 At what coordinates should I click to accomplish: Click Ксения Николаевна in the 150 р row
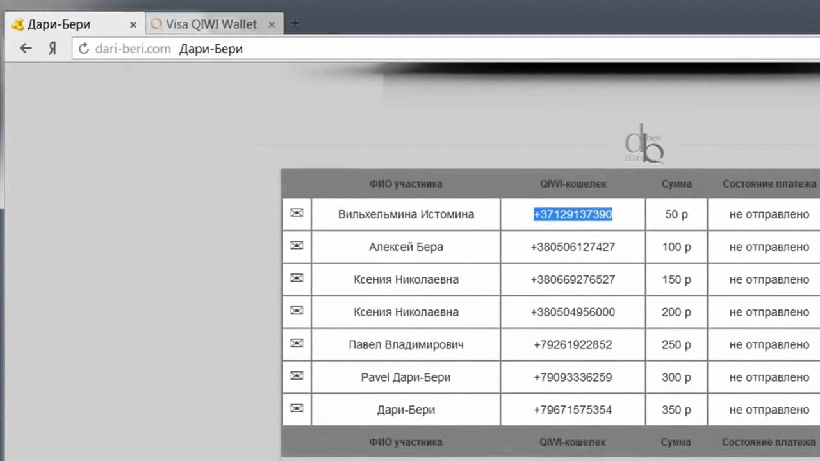(406, 280)
